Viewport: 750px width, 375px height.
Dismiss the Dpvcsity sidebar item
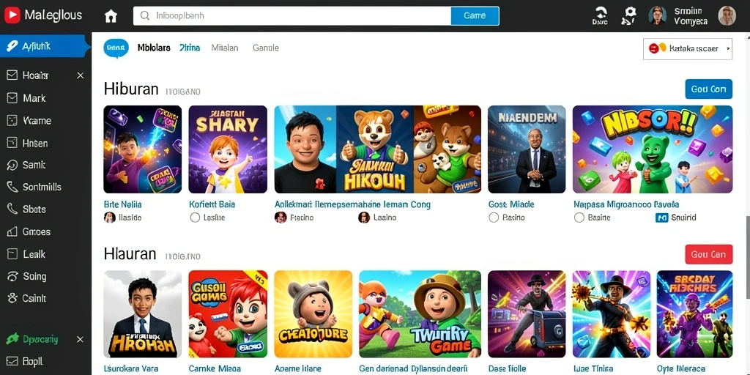tap(81, 340)
